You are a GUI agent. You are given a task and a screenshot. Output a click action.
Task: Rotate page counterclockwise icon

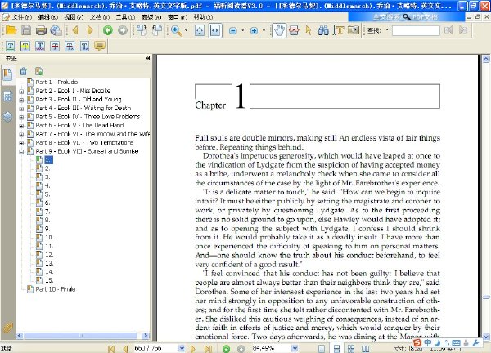(x=157, y=30)
